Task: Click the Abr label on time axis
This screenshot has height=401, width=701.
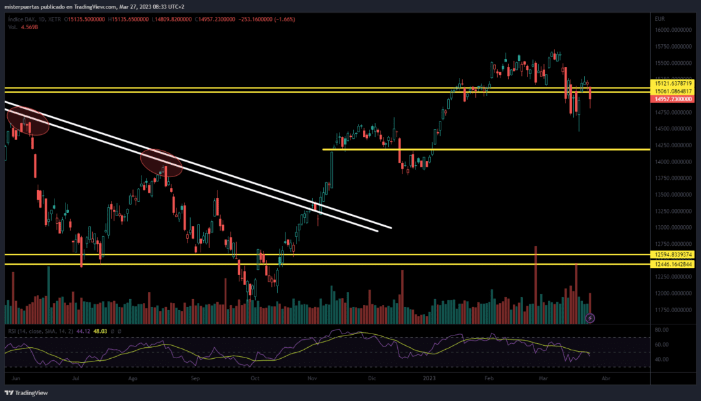Action: click(x=606, y=378)
